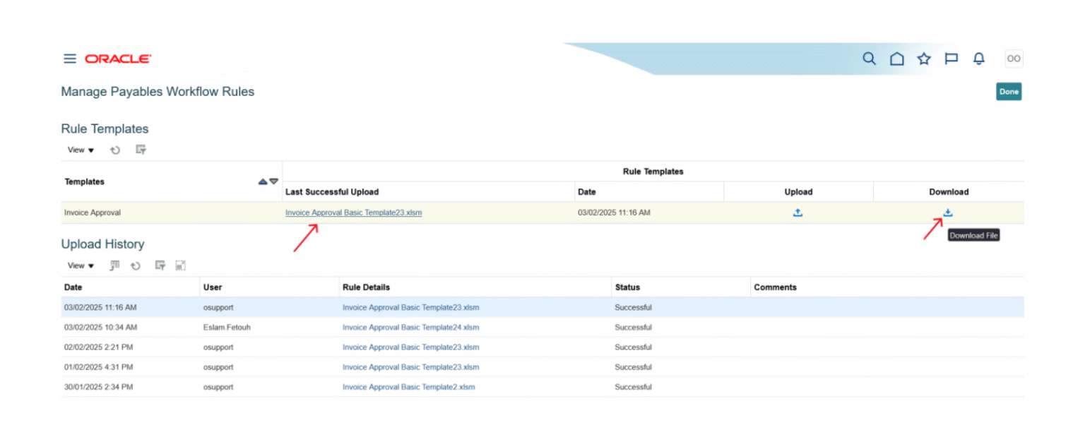1085x437 pixels.
Task: Open Notifications via the bell icon
Action: pos(978,59)
